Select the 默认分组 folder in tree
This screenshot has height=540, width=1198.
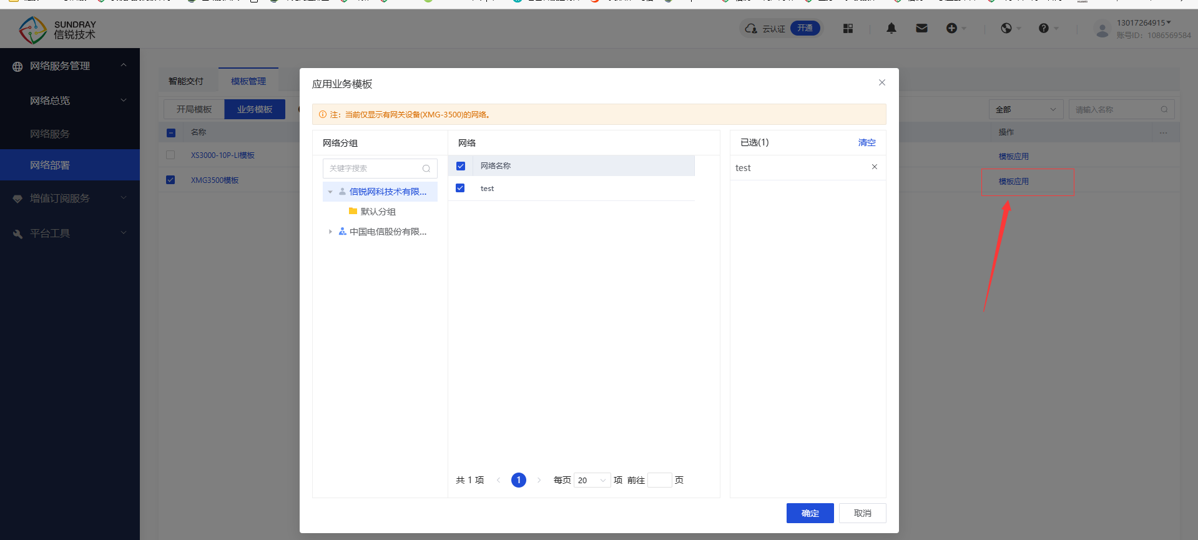[x=378, y=212]
